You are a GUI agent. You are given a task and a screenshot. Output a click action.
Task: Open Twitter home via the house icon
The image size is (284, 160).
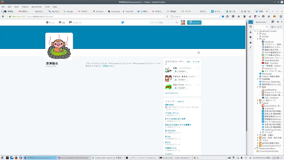[x=47, y=22]
